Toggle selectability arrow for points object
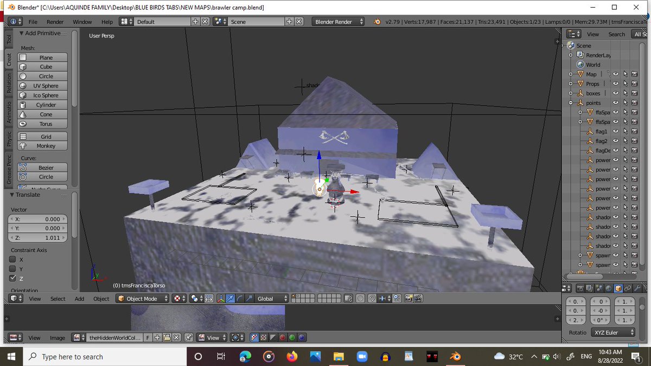The height and width of the screenshot is (366, 651). click(x=625, y=102)
